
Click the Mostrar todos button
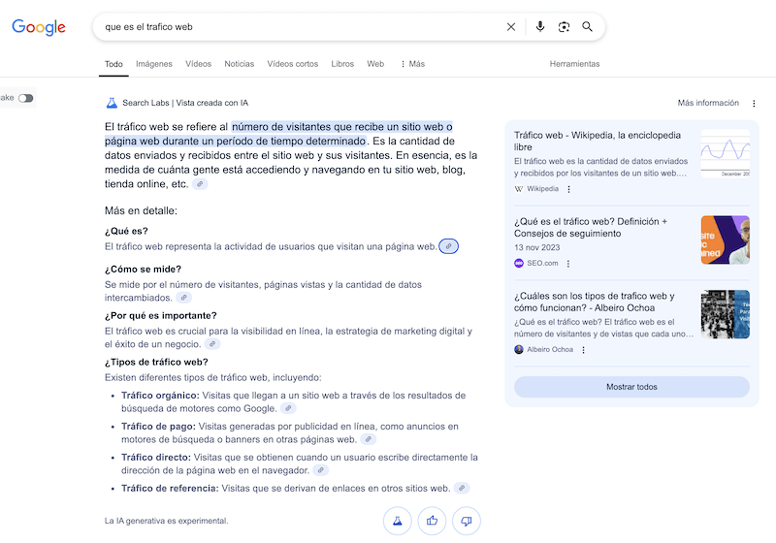pos(631,387)
